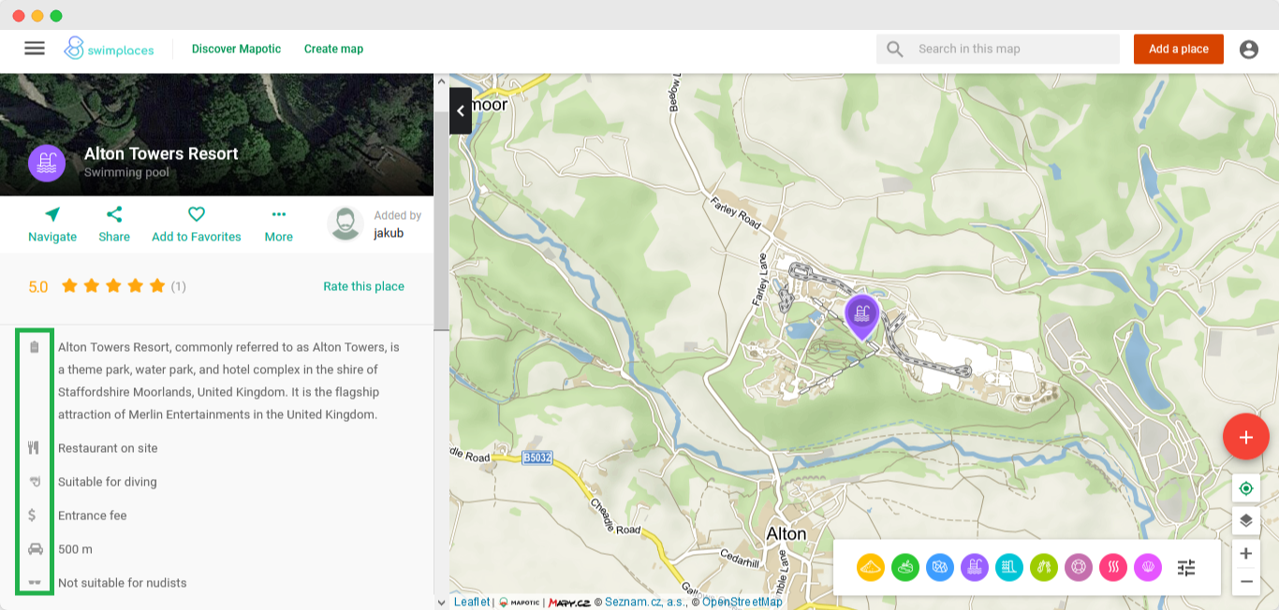1279x610 pixels.
Task: Click the red floating add button
Action: pos(1246,437)
